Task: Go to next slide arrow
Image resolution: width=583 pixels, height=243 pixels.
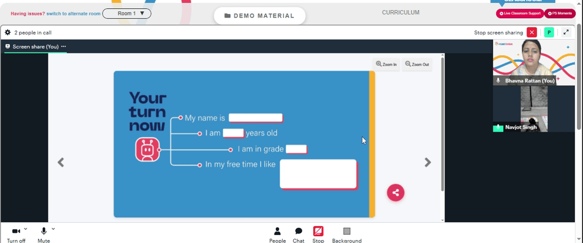Action: point(428,163)
